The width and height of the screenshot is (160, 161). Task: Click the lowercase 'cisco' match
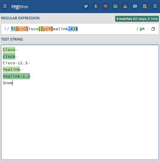(9, 56)
